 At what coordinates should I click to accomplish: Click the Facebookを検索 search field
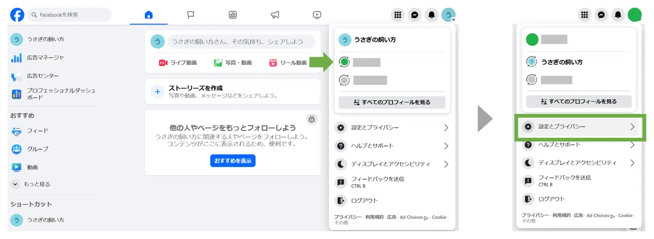pos(69,15)
